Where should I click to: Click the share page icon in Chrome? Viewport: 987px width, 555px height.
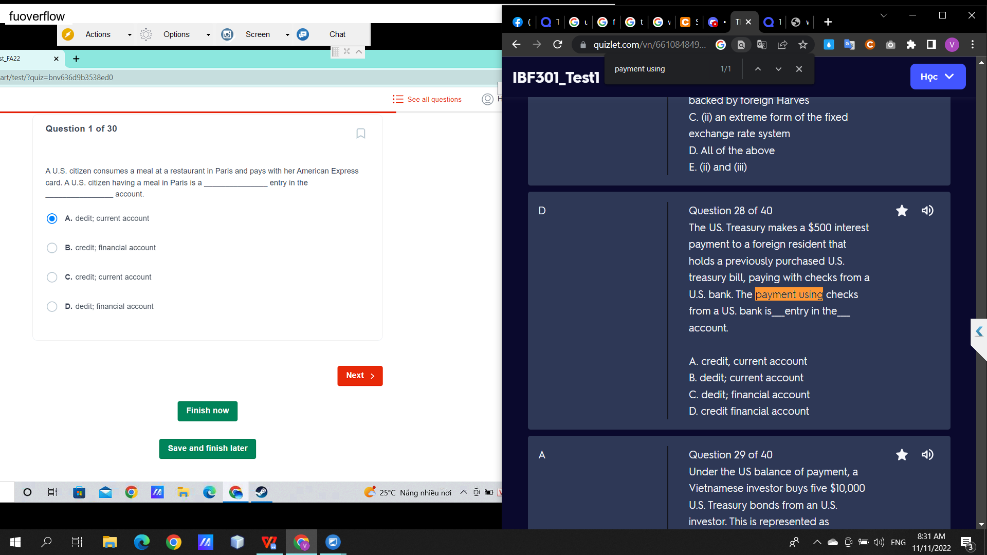point(782,45)
